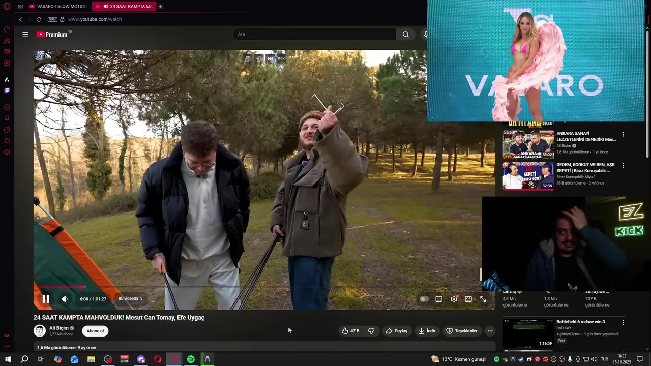
Task: Click the pop-out video icon over player
Action: (247, 58)
